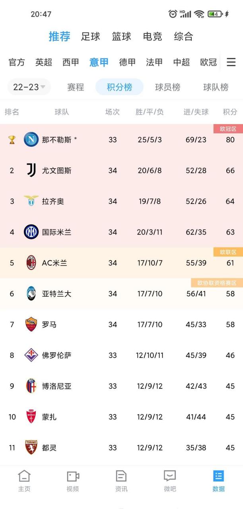Screen dimensions: 243x509
Task: Select the 数据 data icon in bottom navigation
Action: click(x=218, y=480)
